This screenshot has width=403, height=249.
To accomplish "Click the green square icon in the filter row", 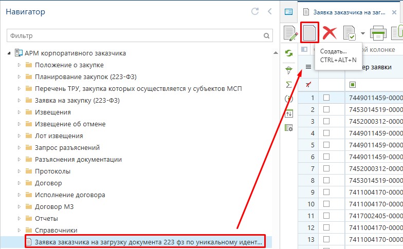I will [x=353, y=84].
